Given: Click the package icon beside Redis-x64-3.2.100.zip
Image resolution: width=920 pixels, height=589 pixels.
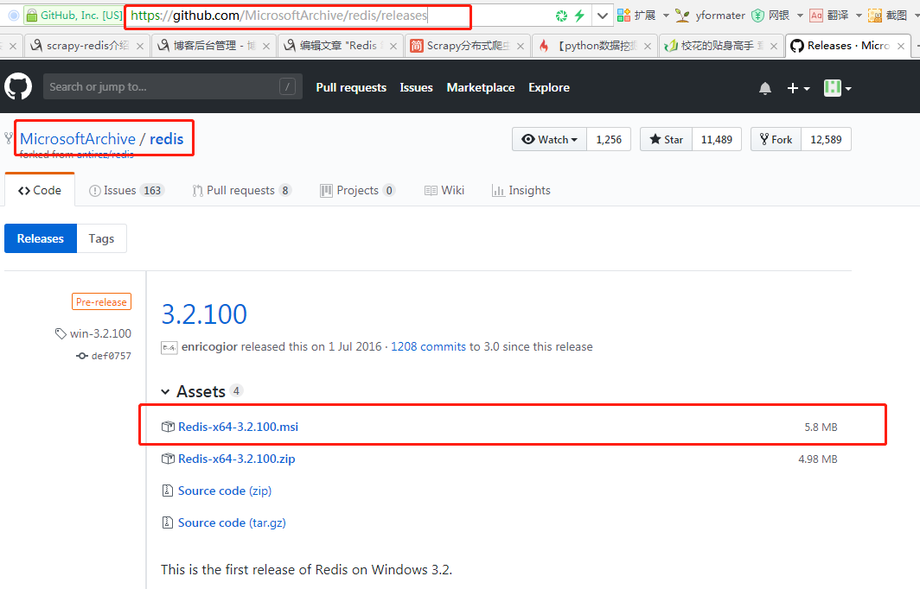Looking at the screenshot, I should pyautogui.click(x=168, y=459).
